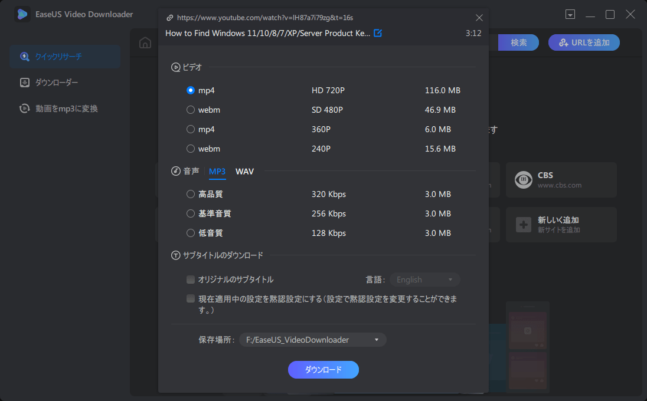
Task: Open ダウンローダー in the sidebar
Action: (56, 83)
